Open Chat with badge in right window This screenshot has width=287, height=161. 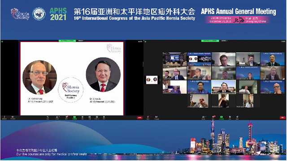pyautogui.click(x=213, y=118)
